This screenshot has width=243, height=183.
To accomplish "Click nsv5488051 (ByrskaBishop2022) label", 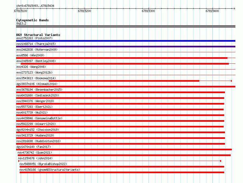I will tap(43, 164).
